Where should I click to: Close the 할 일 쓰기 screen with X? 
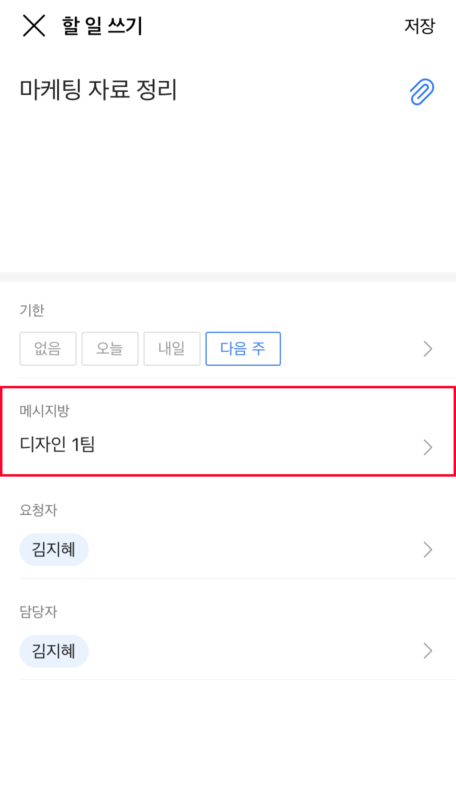click(x=34, y=26)
